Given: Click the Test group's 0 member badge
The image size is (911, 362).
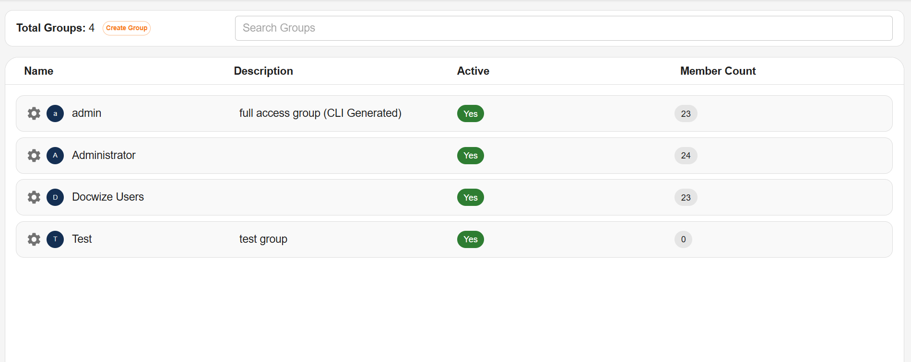Looking at the screenshot, I should coord(683,239).
